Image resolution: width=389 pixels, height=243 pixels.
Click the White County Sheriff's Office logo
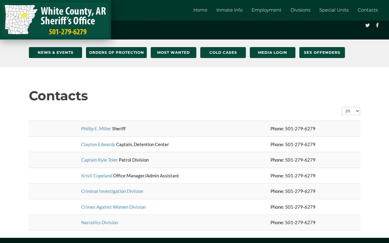click(55, 20)
